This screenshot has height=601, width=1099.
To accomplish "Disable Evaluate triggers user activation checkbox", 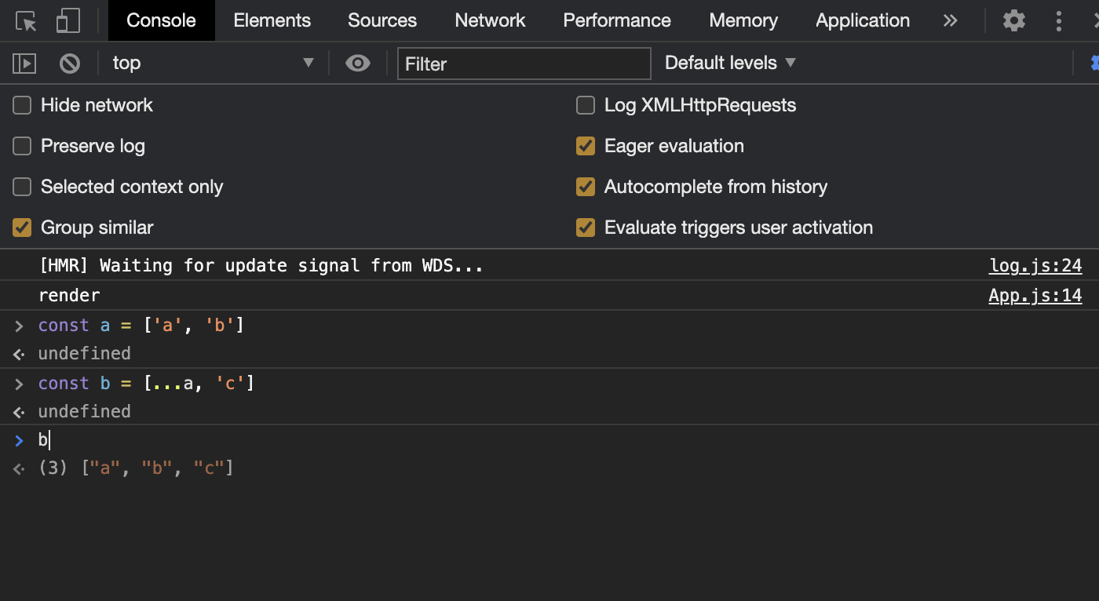I will (586, 228).
